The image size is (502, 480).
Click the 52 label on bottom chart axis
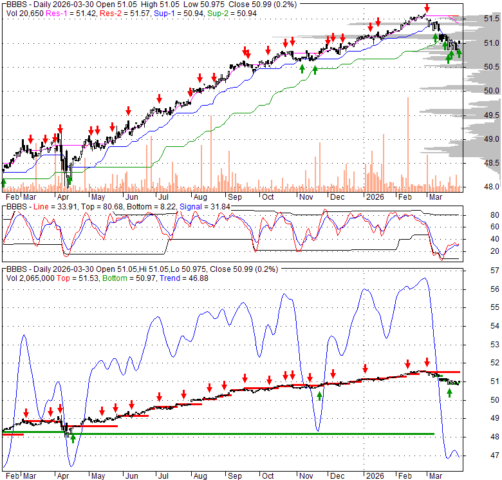point(495,363)
